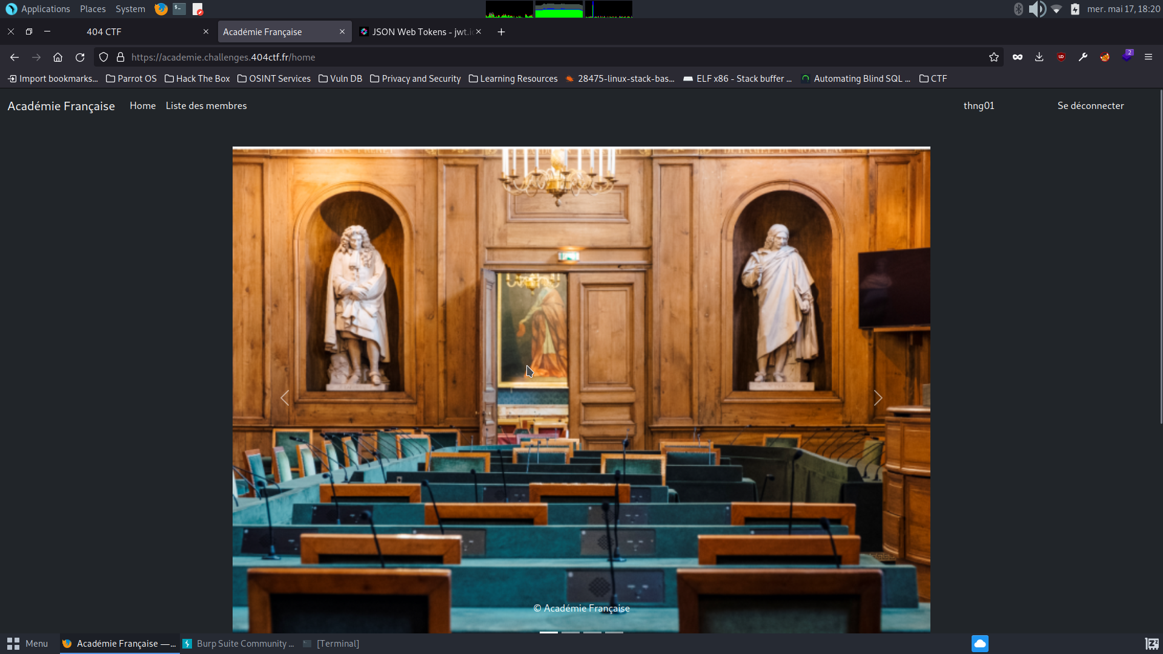This screenshot has height=654, width=1163.
Task: Click Se déconnecter to log out
Action: (1090, 105)
